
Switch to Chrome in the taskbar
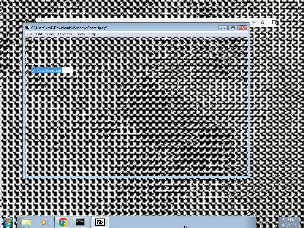pos(63,222)
